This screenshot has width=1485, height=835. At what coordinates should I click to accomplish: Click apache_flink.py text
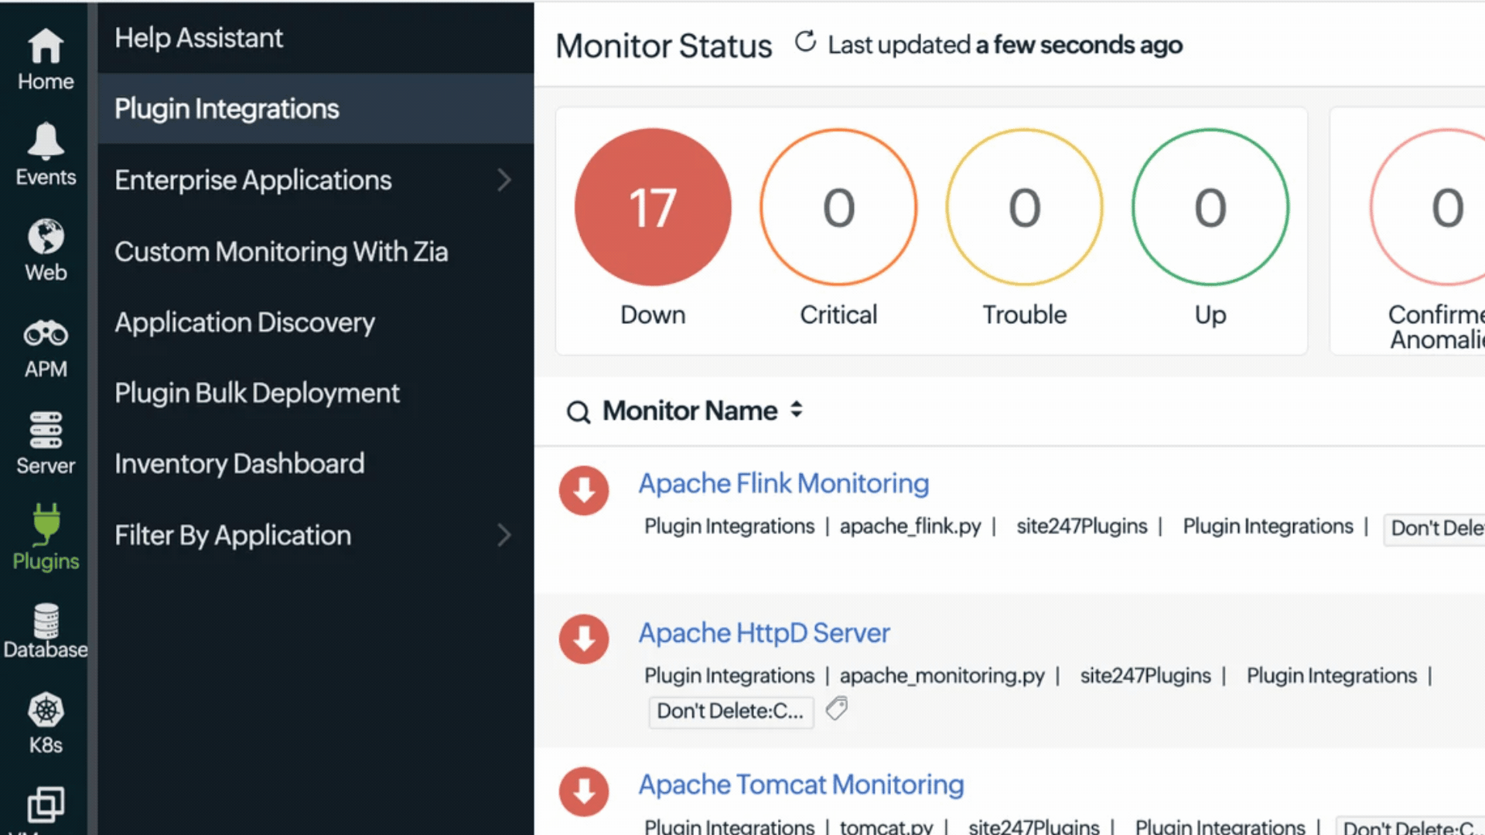910,527
